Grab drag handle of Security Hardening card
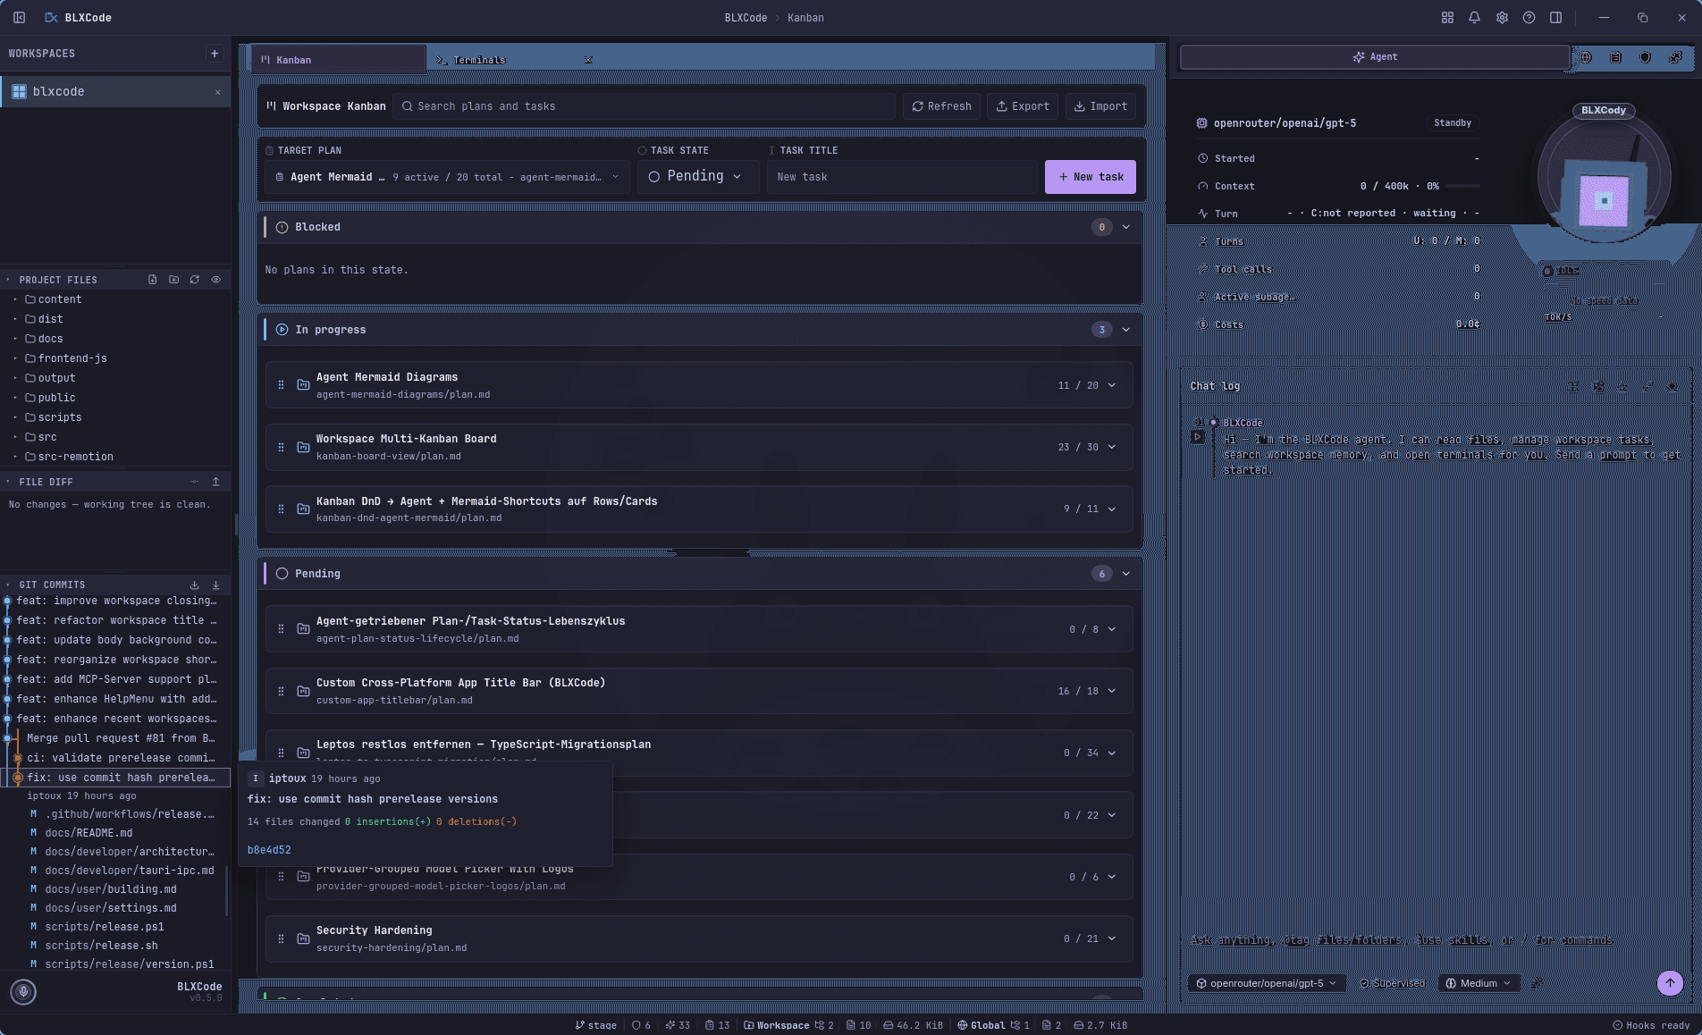 [x=281, y=938]
